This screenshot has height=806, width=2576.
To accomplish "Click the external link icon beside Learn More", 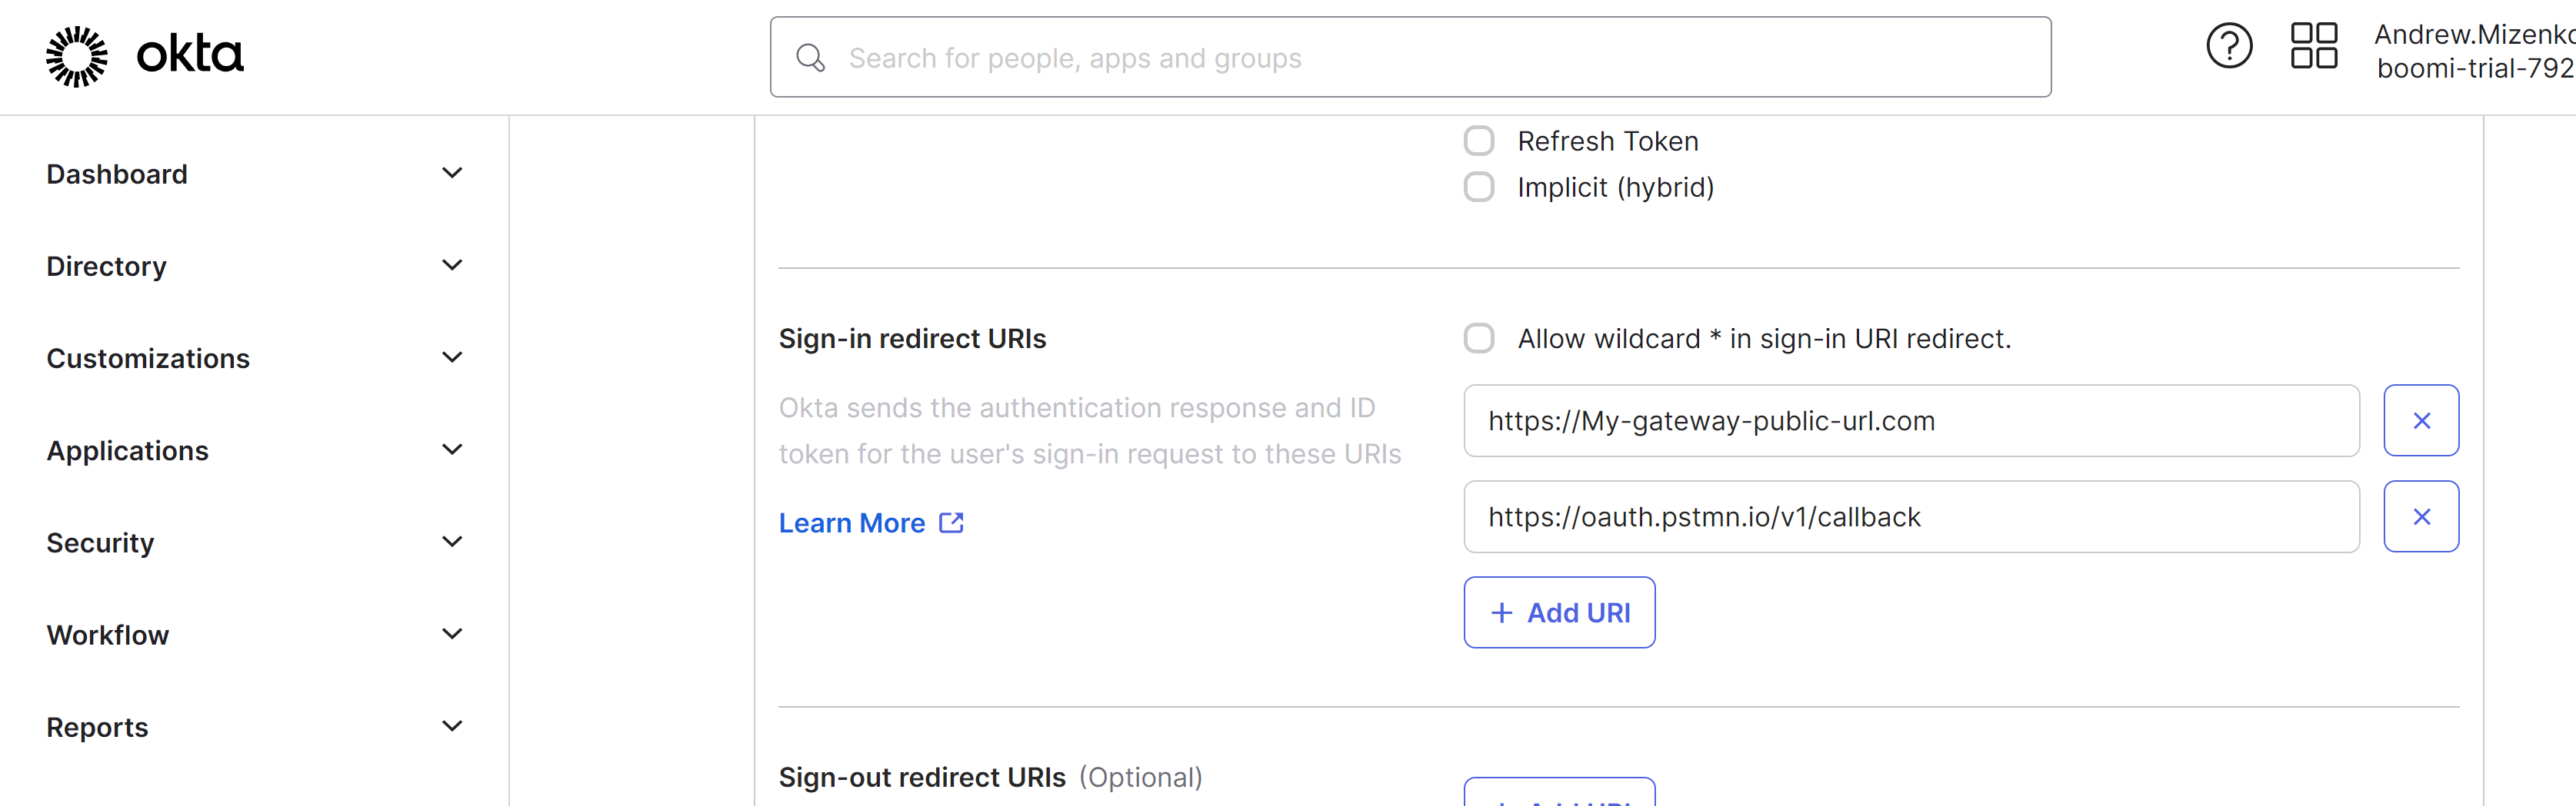I will [x=949, y=522].
